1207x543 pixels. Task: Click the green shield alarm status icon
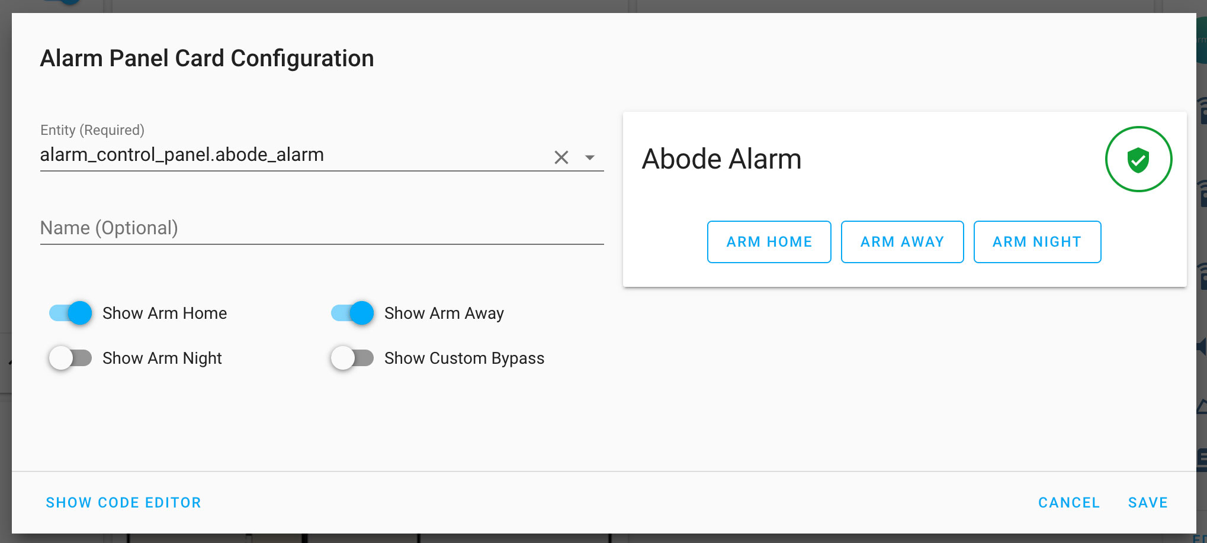tap(1138, 159)
